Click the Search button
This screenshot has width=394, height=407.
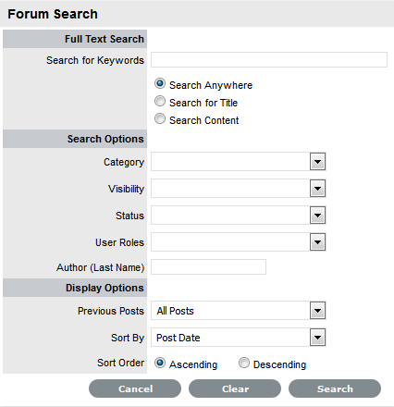pyautogui.click(x=335, y=388)
